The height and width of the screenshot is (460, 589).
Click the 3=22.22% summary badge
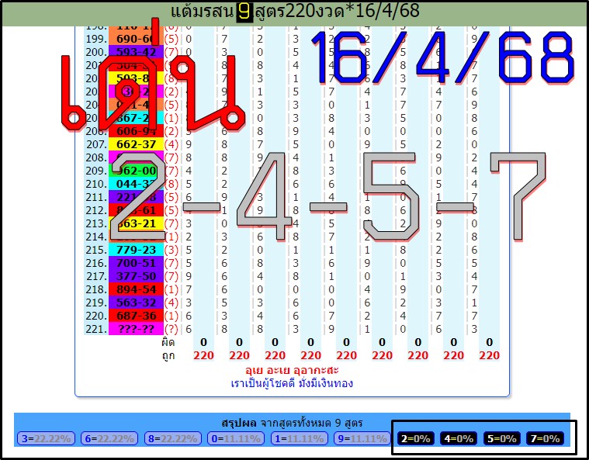pyautogui.click(x=46, y=438)
